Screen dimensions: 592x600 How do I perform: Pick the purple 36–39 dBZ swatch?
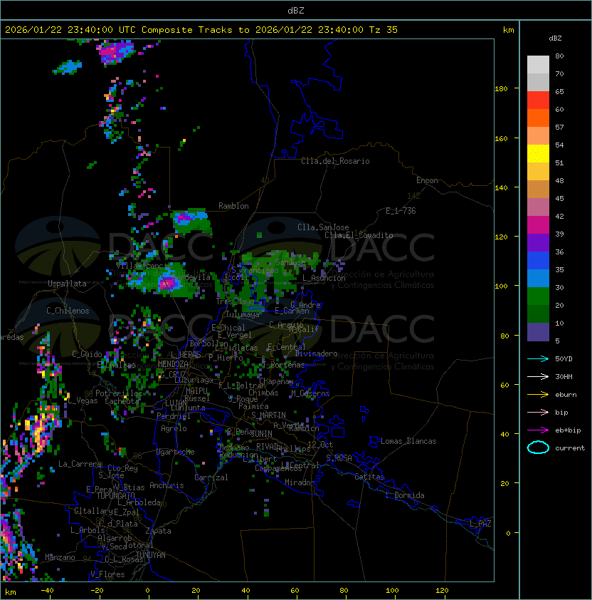[x=538, y=242]
